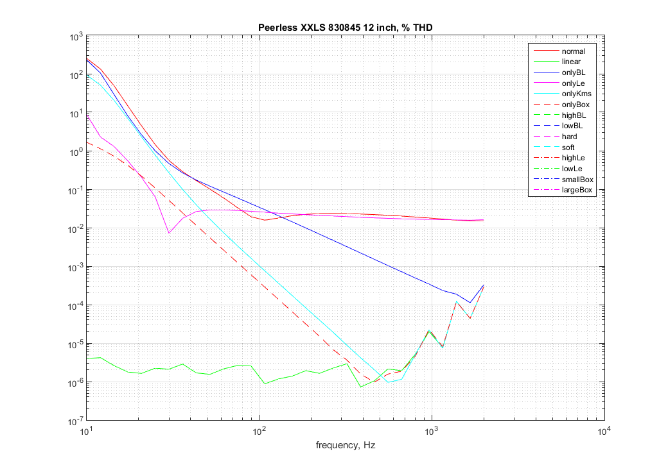Image resolution: width=668 pixels, height=472 pixels.
Task: Select the "largeBox" legend entry label
Action: (577, 190)
